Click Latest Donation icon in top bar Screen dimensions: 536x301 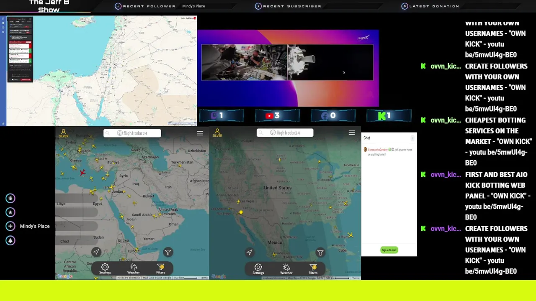405,6
